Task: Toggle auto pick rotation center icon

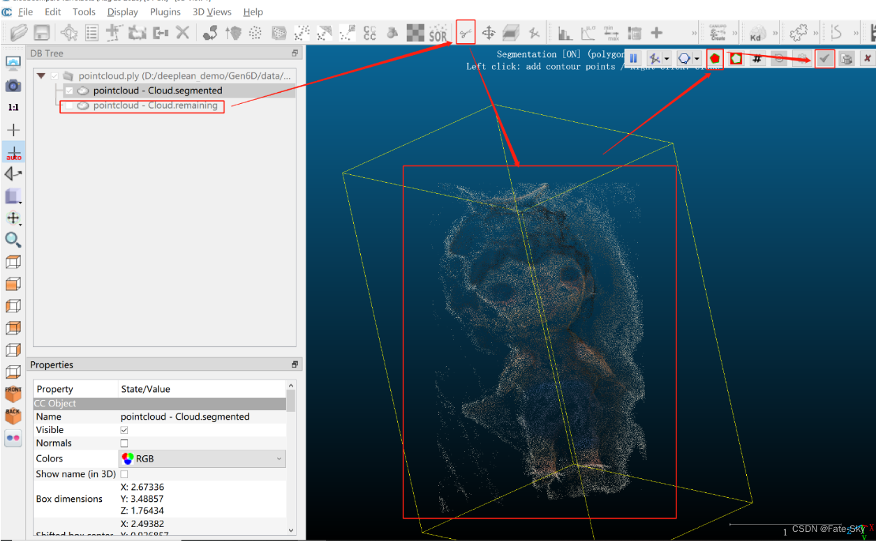Action: tap(13, 152)
